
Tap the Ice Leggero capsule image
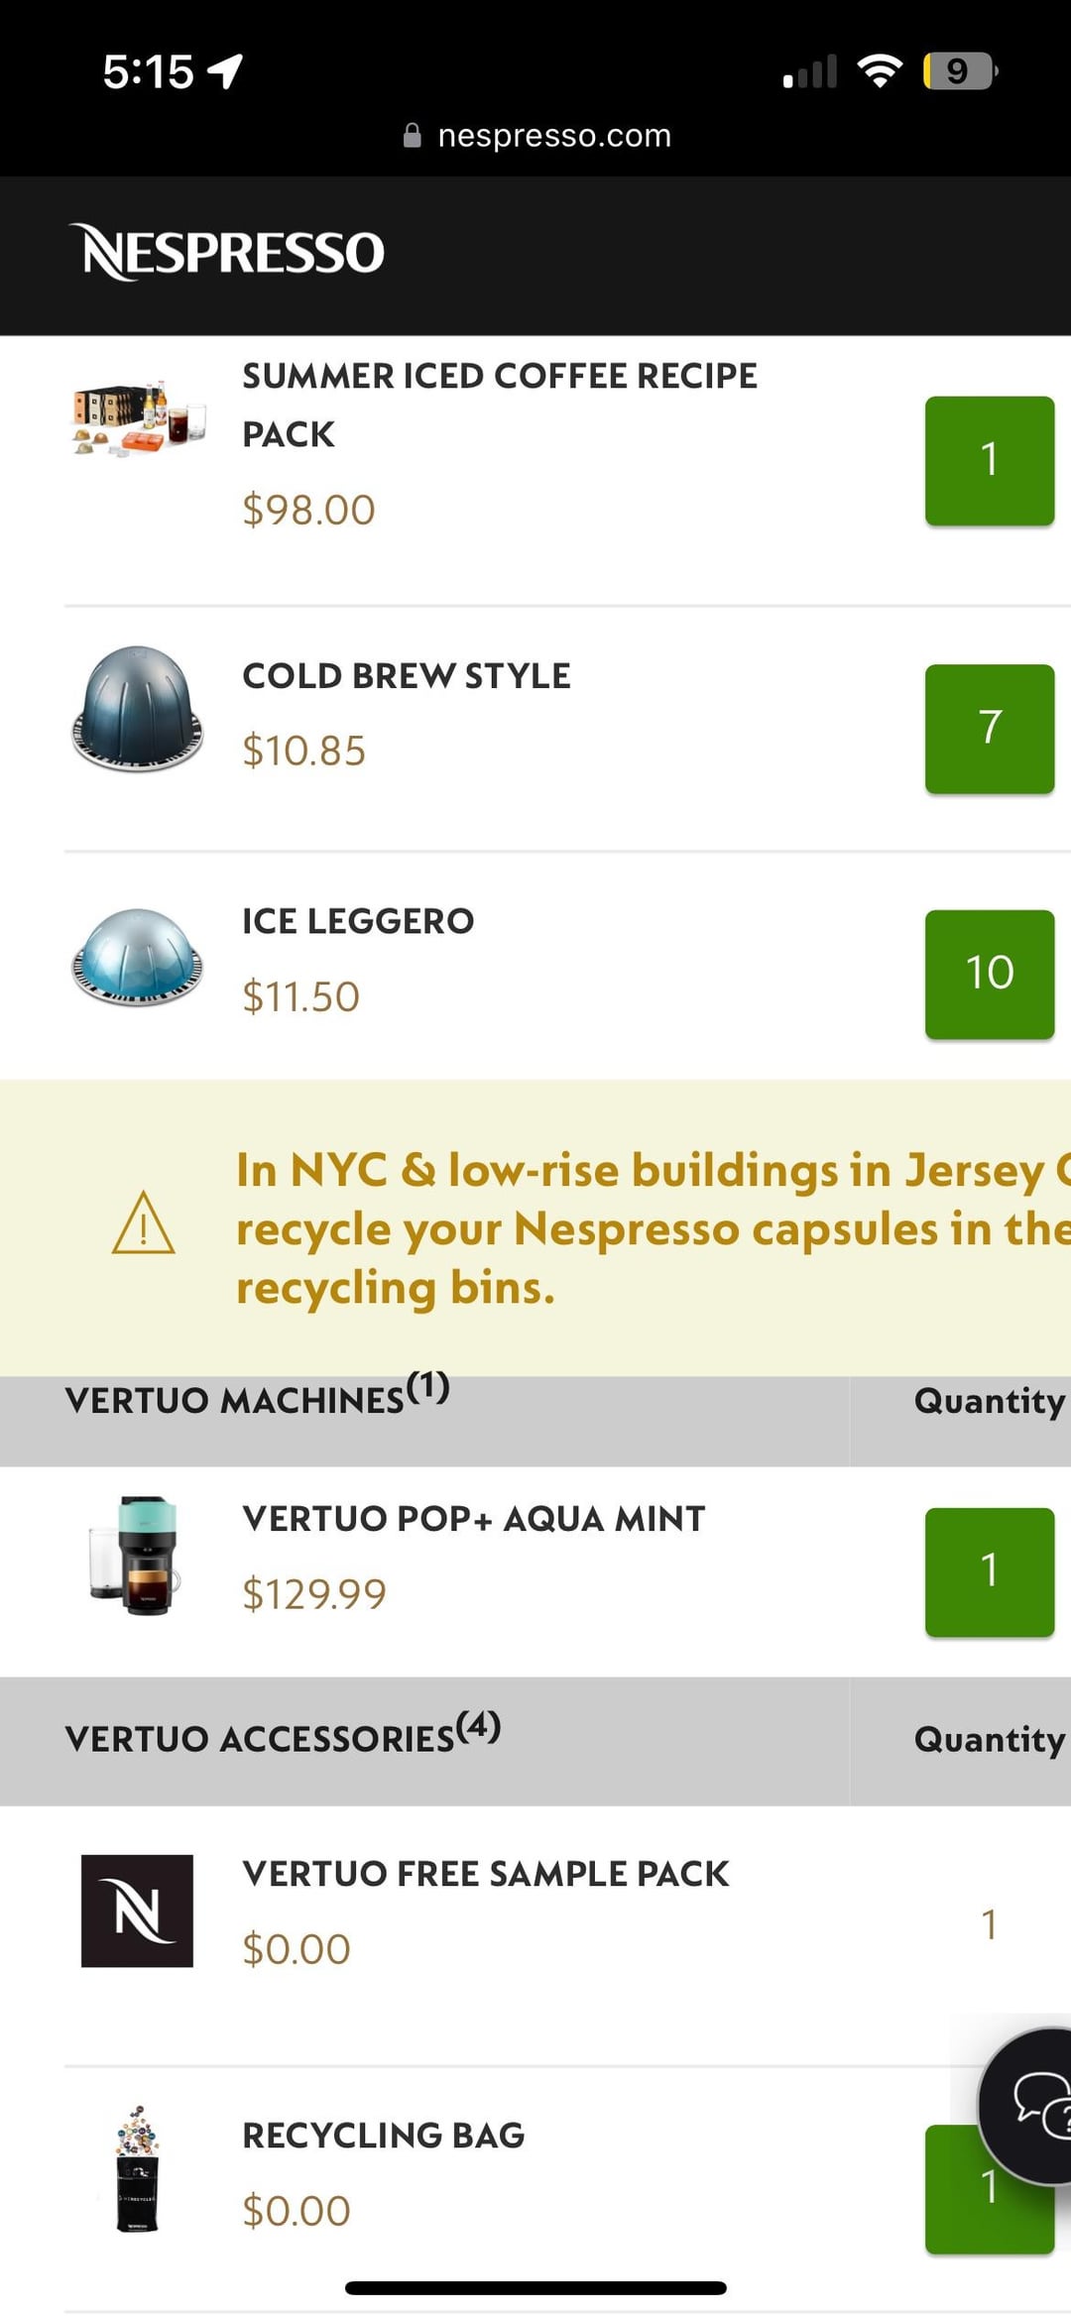pos(137,957)
